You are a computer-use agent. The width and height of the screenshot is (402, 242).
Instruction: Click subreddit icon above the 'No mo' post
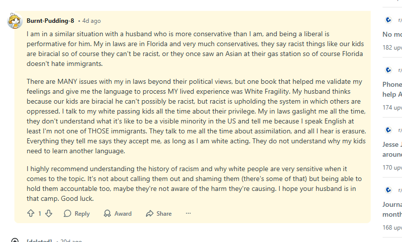pos(389,20)
